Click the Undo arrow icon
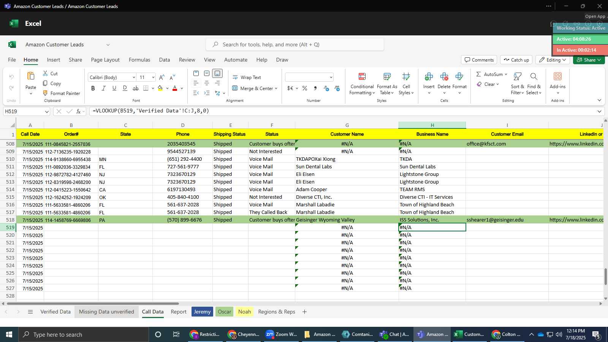The height and width of the screenshot is (342, 608). (11, 77)
